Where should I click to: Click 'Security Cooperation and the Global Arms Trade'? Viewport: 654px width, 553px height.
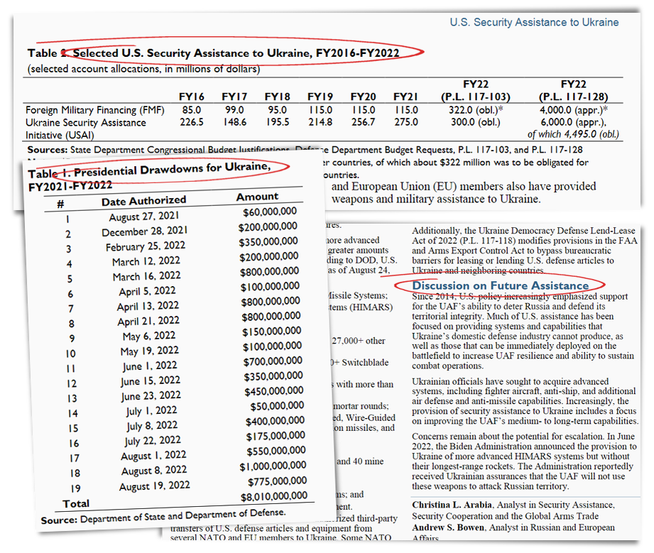pyautogui.click(x=506, y=516)
